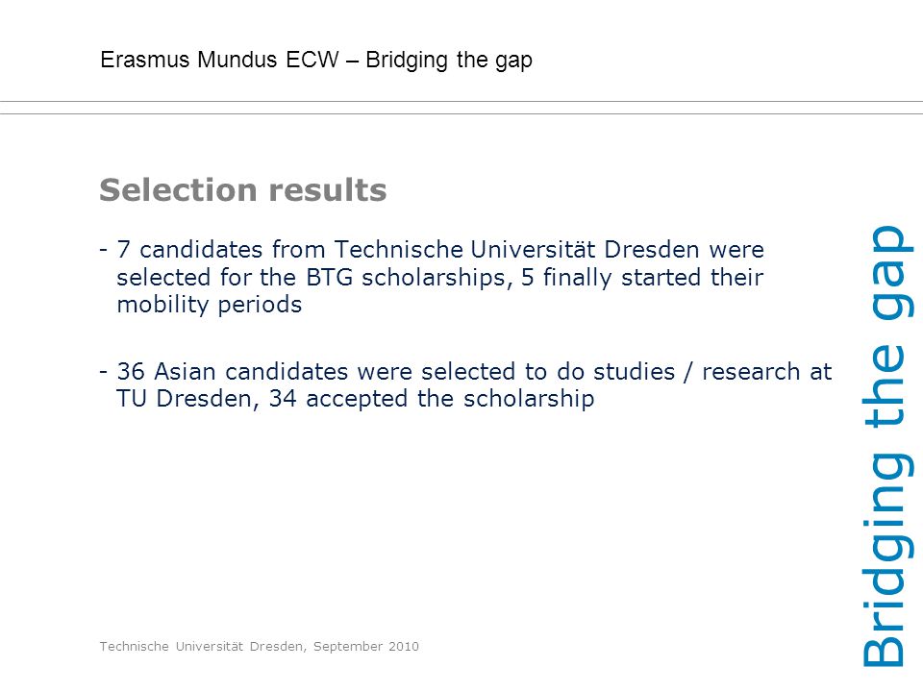This screenshot has width=923, height=692.
Task: Click the vertical 'Bridging the gap' text
Action: 888,447
